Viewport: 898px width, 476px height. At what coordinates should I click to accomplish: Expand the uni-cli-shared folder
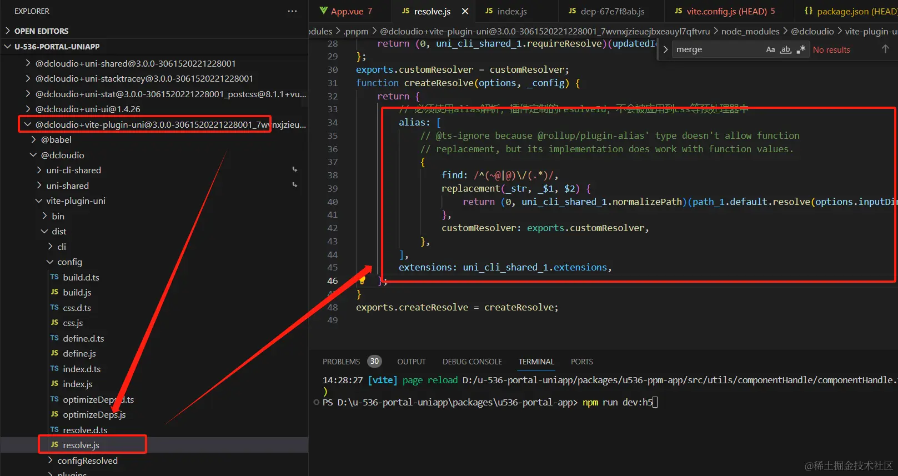click(x=39, y=170)
